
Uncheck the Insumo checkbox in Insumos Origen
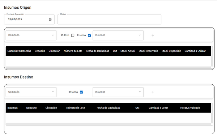[89, 35]
